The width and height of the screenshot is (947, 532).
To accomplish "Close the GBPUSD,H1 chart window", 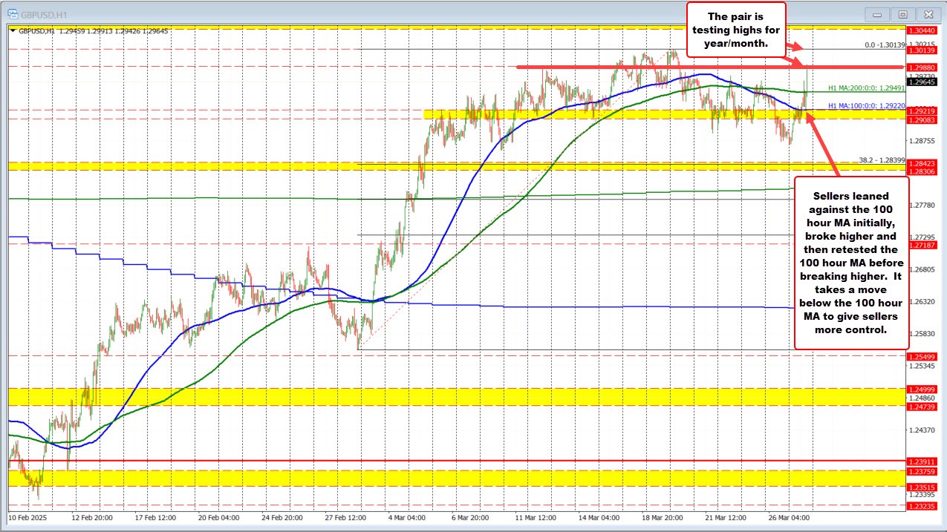I will (x=925, y=13).
